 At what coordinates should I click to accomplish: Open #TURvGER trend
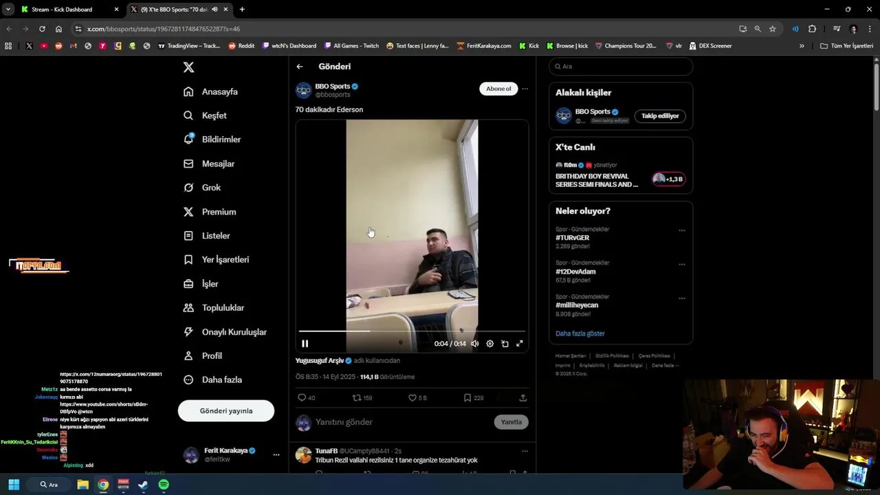coord(573,238)
